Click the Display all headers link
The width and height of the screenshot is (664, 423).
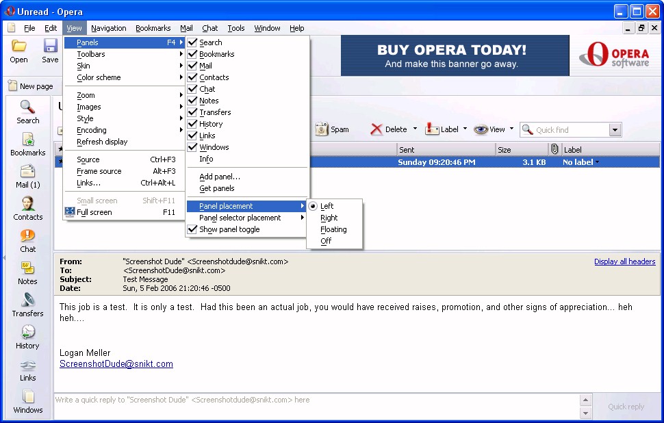tap(624, 261)
